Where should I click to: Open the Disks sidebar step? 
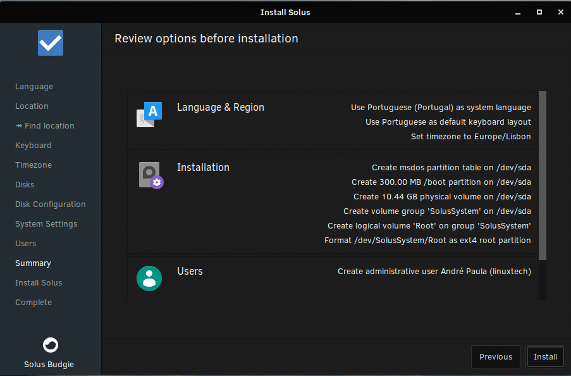[x=25, y=185]
